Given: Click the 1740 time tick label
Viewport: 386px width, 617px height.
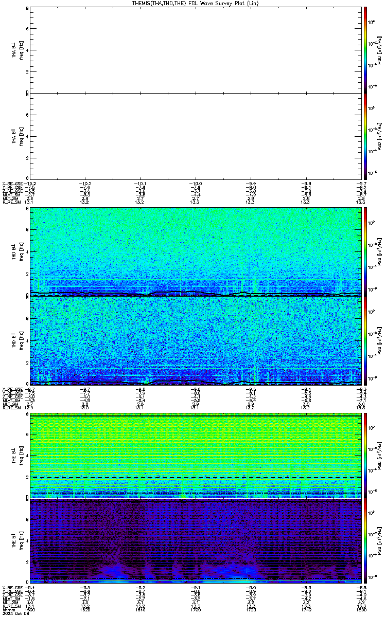Looking at the screenshot, I should [305, 610].
